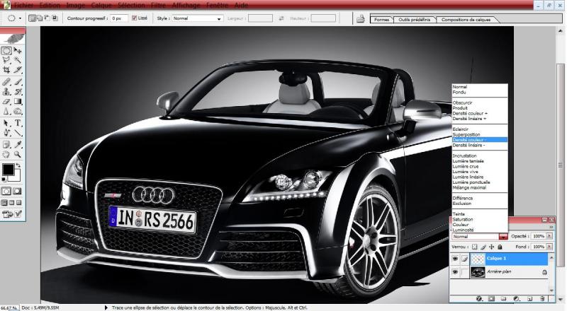Set the foreground color swatch
The image size is (567, 311).
click(8, 169)
